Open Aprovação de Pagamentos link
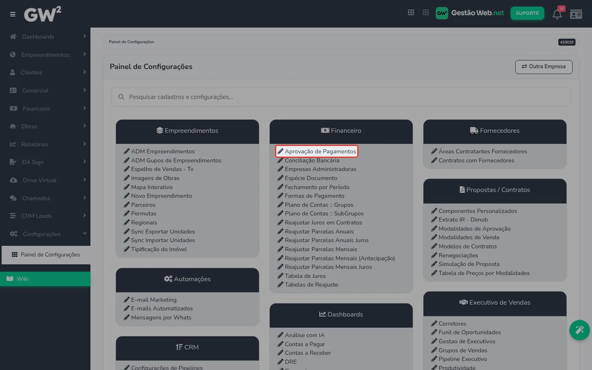Viewport: 592px width, 370px height. tap(317, 151)
